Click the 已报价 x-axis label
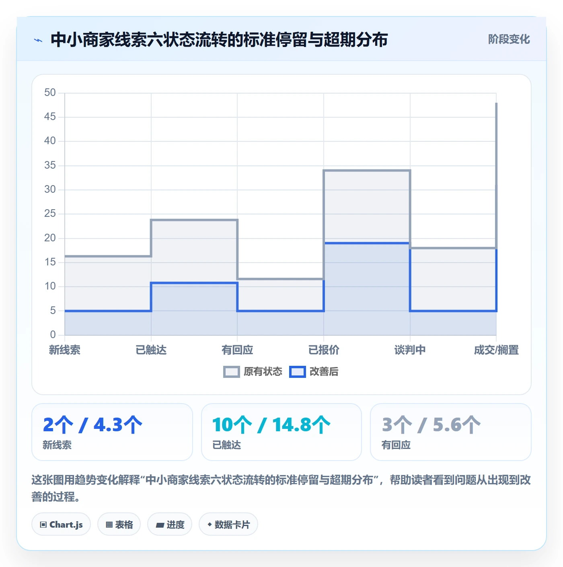The height and width of the screenshot is (567, 563). [324, 350]
